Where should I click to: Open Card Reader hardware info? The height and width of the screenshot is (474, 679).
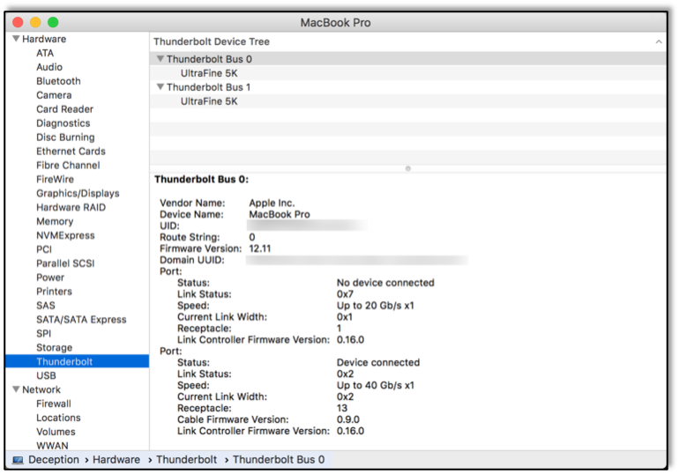coord(65,109)
